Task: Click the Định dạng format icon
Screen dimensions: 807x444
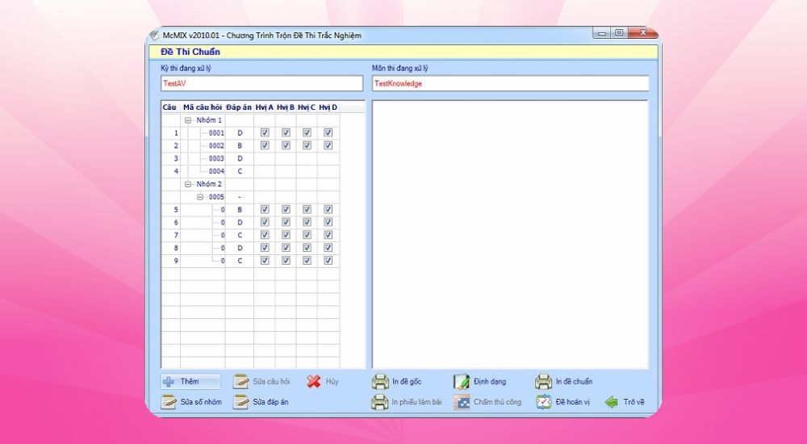Action: 461,382
